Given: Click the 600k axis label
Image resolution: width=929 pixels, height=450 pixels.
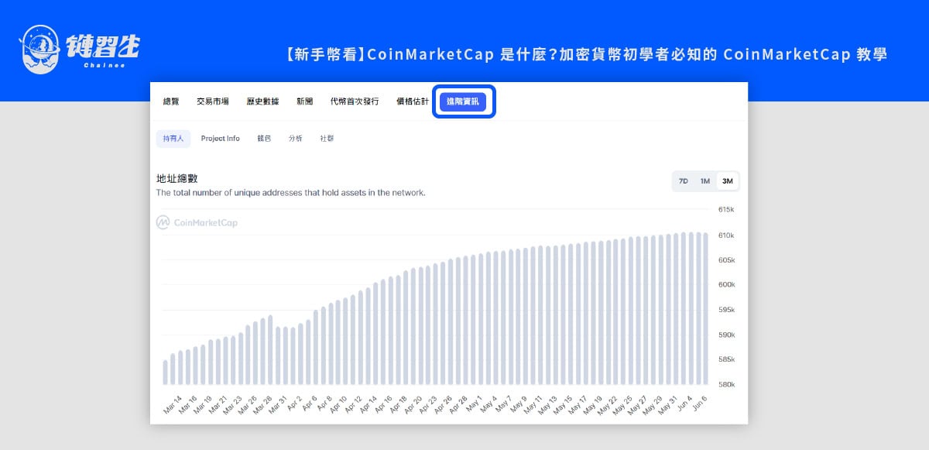Looking at the screenshot, I should (x=726, y=285).
